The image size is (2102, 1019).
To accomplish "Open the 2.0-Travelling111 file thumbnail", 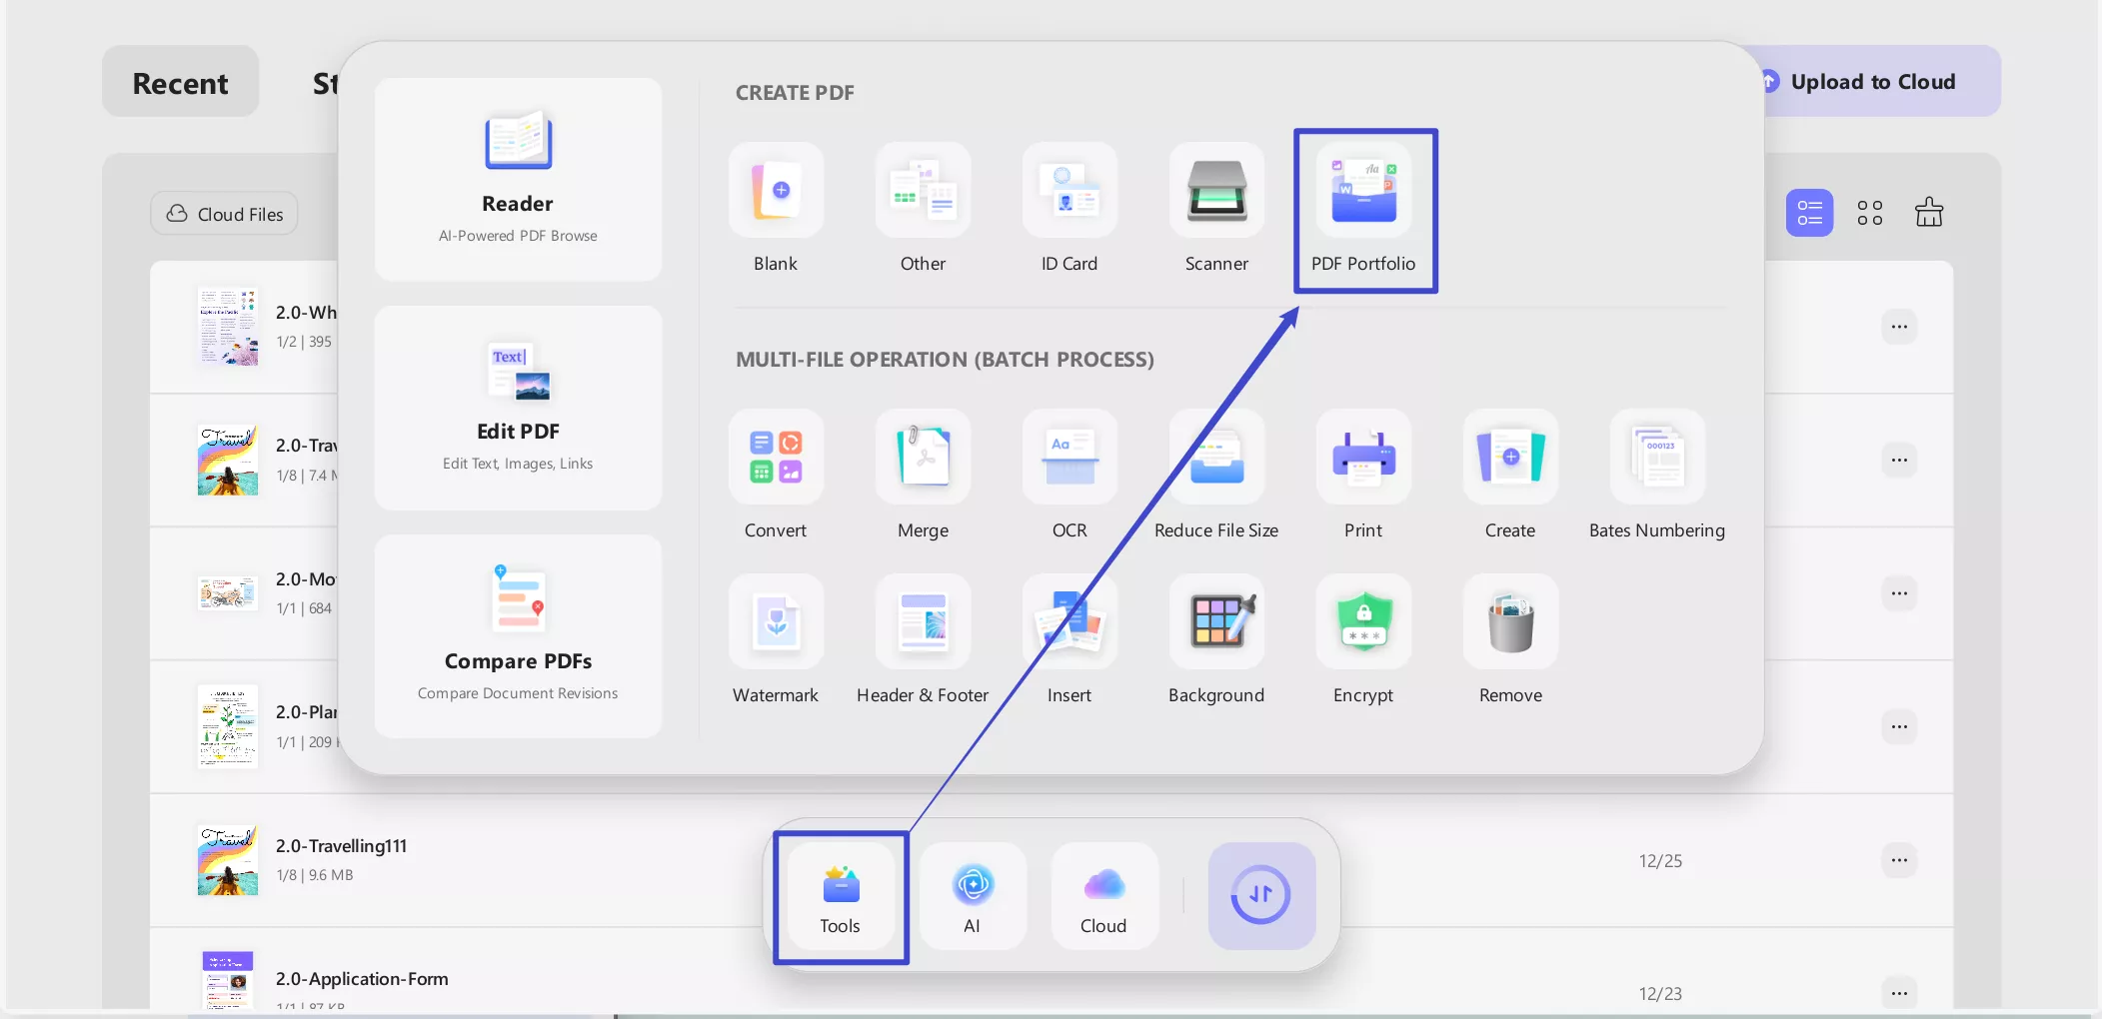I will pos(228,860).
